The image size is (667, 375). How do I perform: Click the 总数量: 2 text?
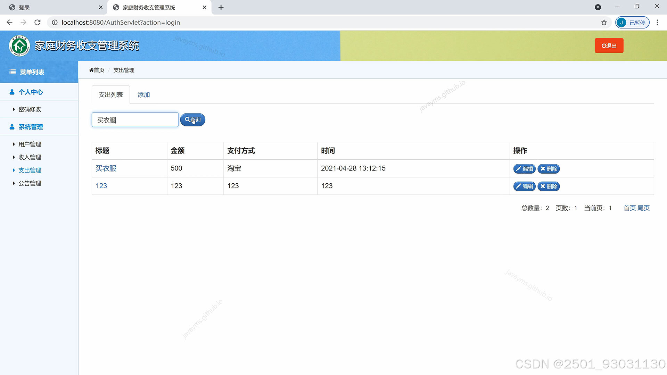[x=535, y=208]
